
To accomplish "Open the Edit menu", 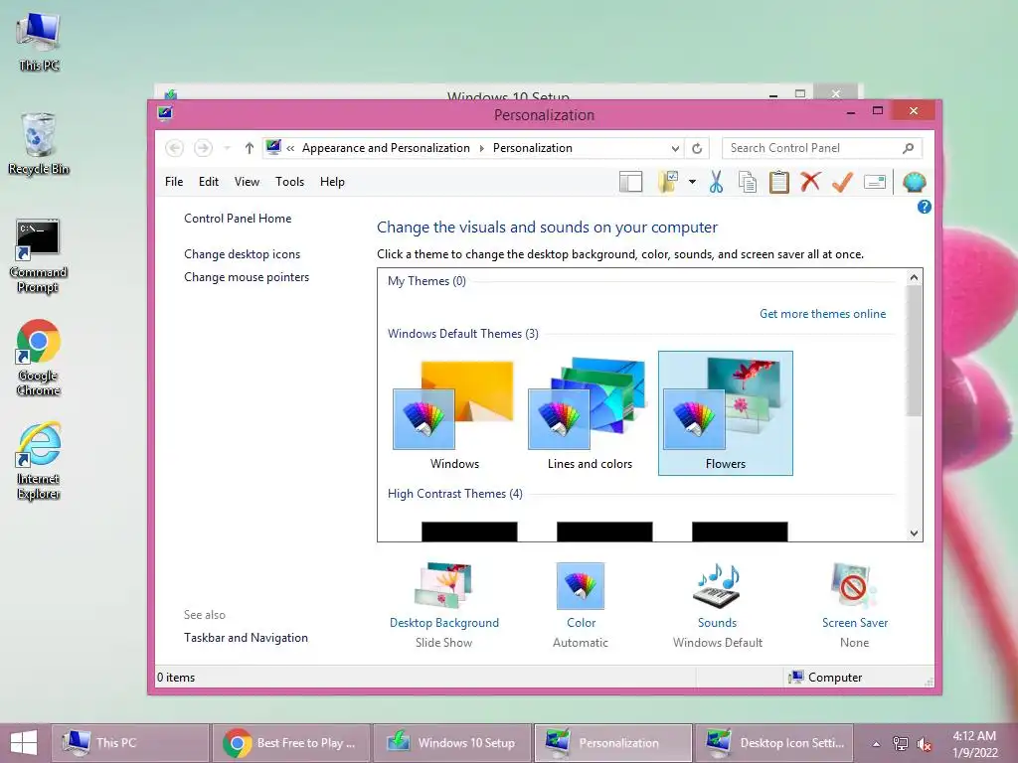I will pyautogui.click(x=209, y=182).
